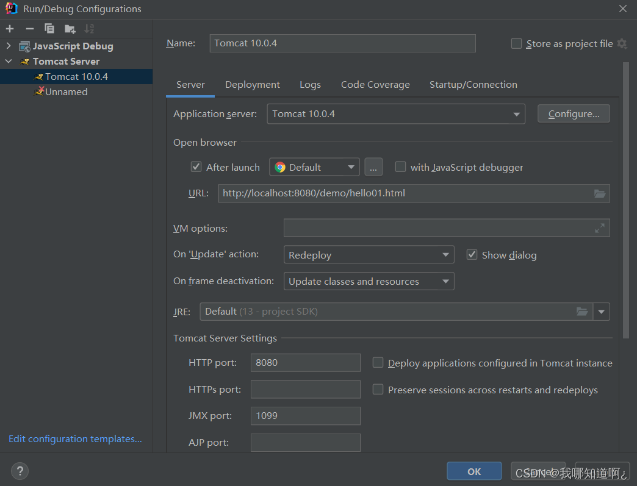Click the browser ellipsis button

click(373, 167)
